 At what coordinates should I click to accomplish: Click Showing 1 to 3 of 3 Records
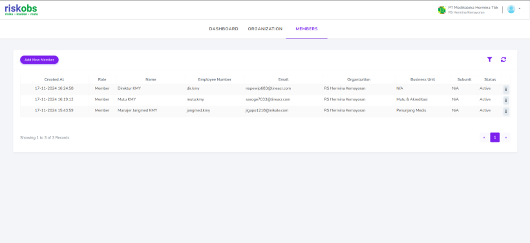click(x=45, y=137)
